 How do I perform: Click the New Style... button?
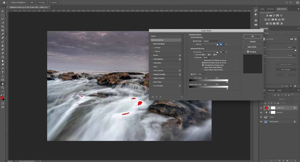pyautogui.click(x=252, y=47)
